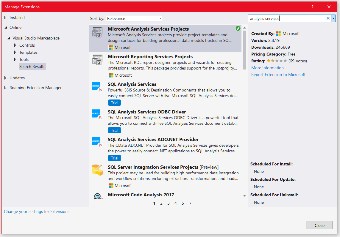Clear the search box using the X icon

[x=327, y=18]
